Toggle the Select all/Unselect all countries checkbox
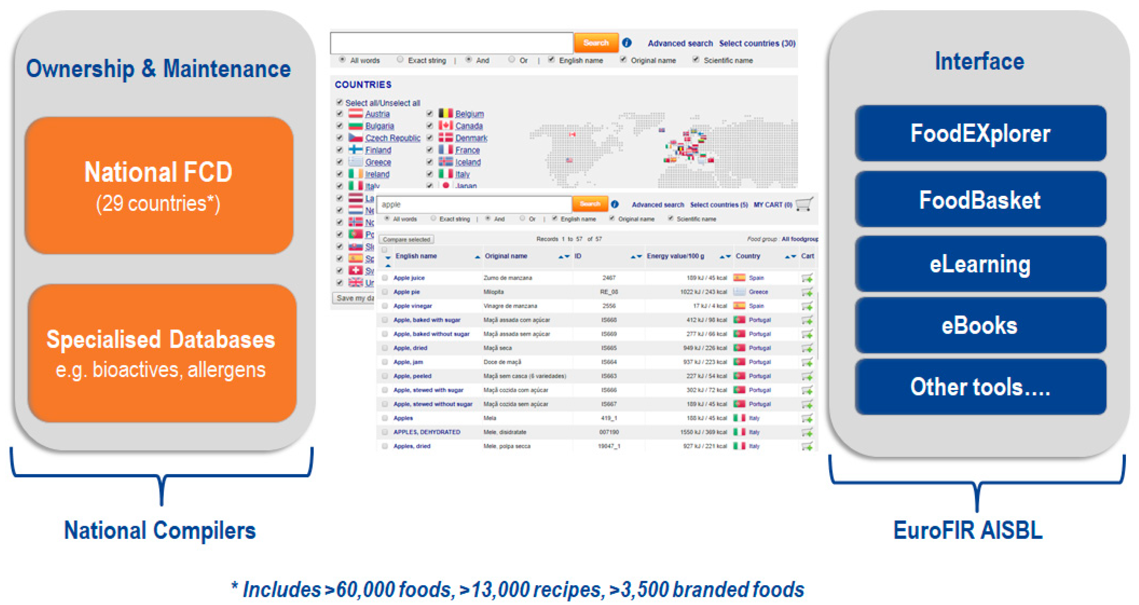The height and width of the screenshot is (605, 1139). 339,102
